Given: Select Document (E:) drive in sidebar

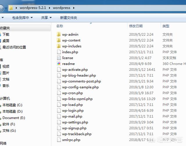Looking at the screenshot, I should [14, 118].
